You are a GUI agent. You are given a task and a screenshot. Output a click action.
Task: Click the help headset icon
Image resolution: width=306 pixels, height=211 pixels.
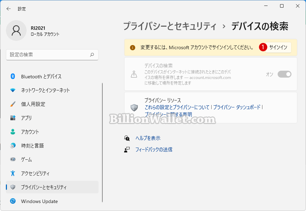[127, 138]
